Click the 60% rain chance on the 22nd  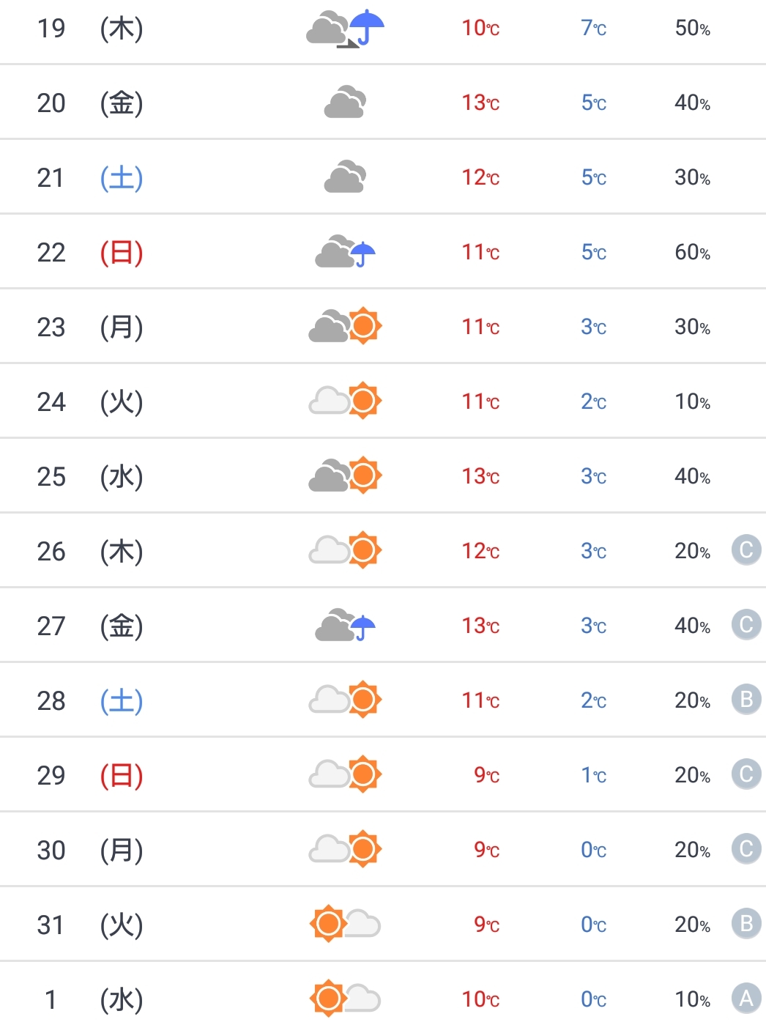click(x=692, y=253)
